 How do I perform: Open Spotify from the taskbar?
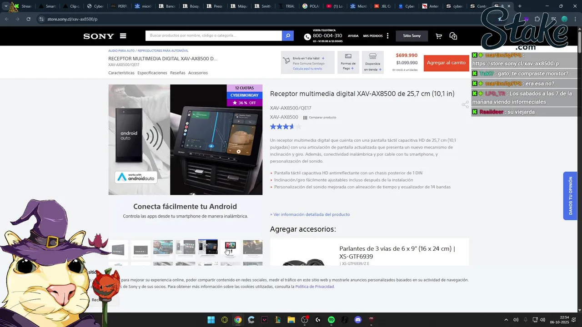[331, 320]
